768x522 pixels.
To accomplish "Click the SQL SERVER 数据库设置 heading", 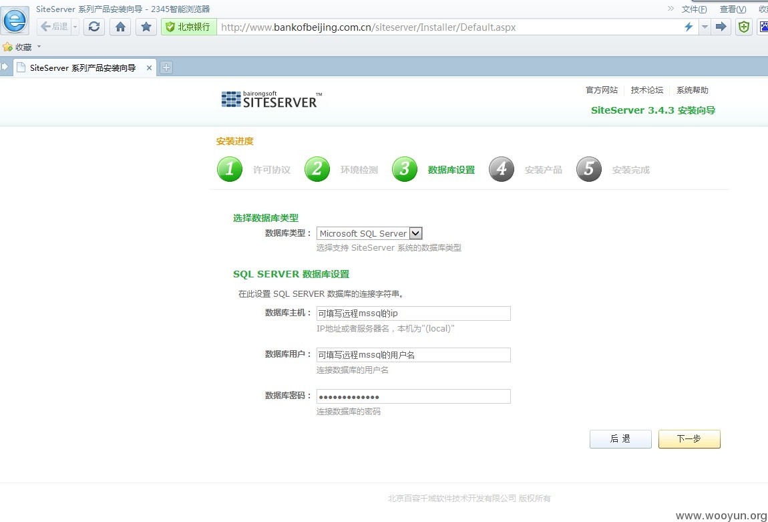I will tap(291, 275).
